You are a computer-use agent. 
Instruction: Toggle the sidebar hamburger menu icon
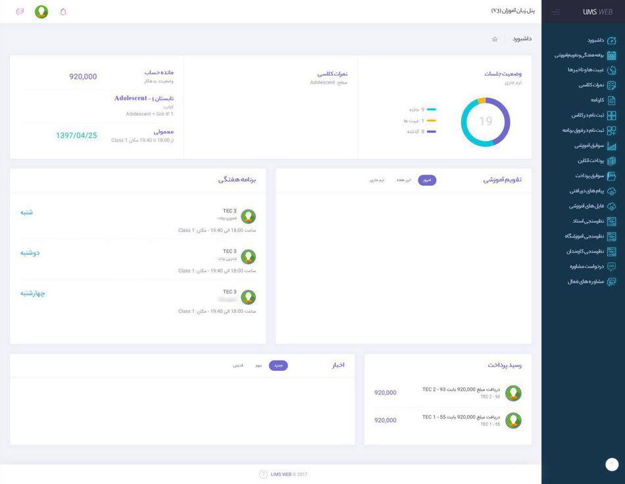click(556, 12)
